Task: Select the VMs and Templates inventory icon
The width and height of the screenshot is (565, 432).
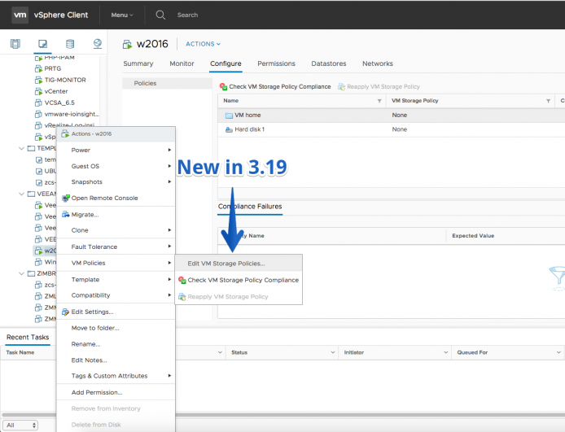Action: click(42, 44)
